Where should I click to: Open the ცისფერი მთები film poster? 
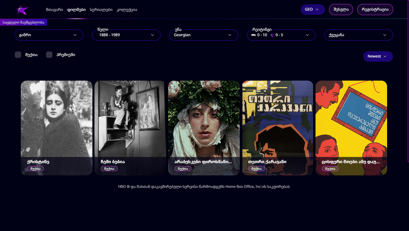coord(351,128)
